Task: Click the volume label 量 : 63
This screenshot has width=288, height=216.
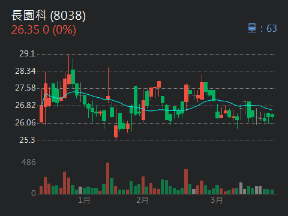Action: 262,28
